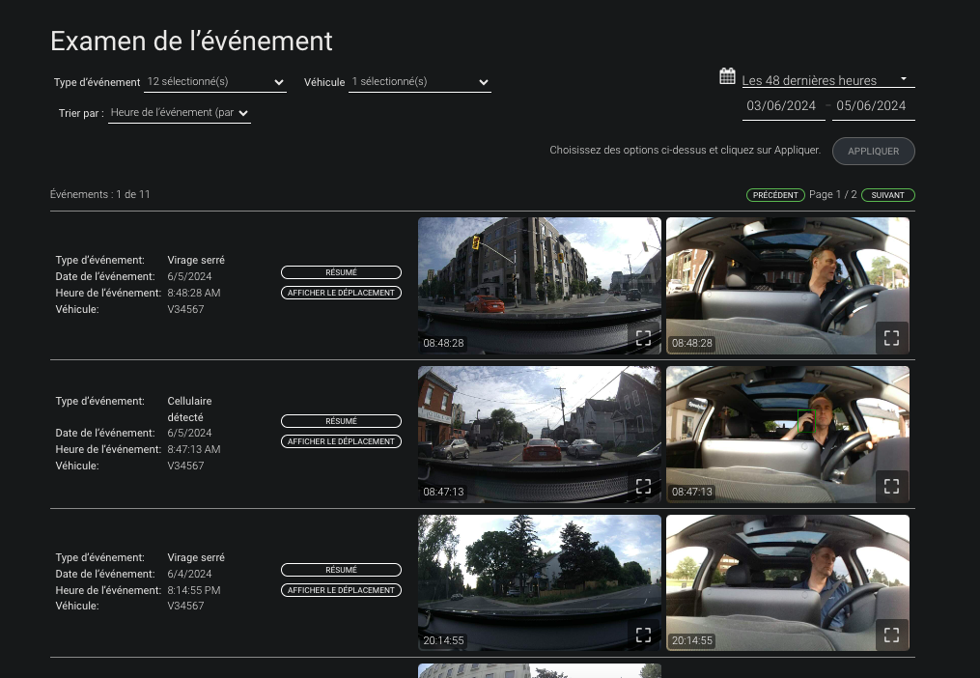Show trip for the 8:14:55 PM event

pyautogui.click(x=341, y=590)
